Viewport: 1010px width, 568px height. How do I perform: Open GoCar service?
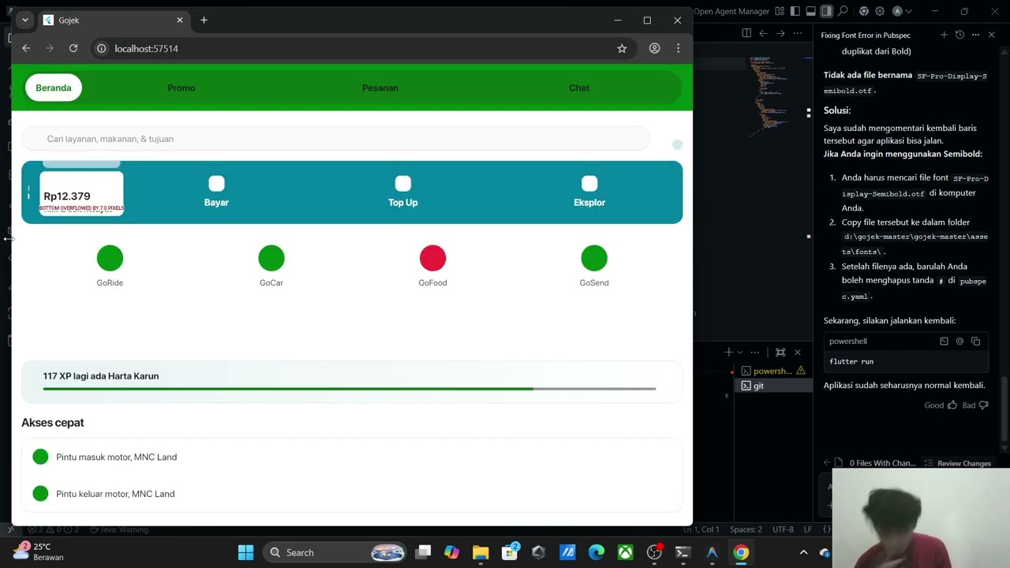(x=271, y=266)
